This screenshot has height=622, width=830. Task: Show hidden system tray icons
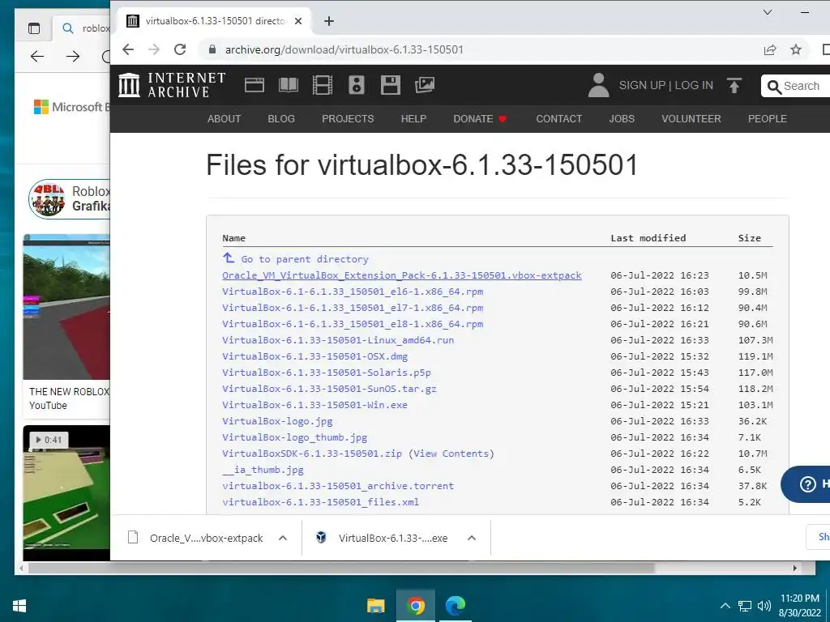click(725, 606)
